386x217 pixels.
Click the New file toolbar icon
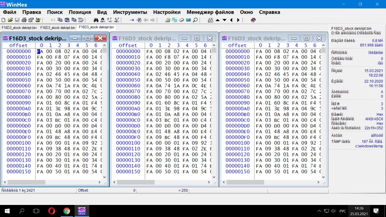pos(4,20)
